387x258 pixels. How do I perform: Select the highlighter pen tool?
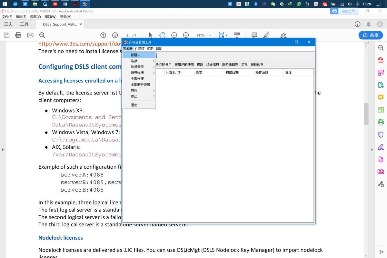[266, 35]
